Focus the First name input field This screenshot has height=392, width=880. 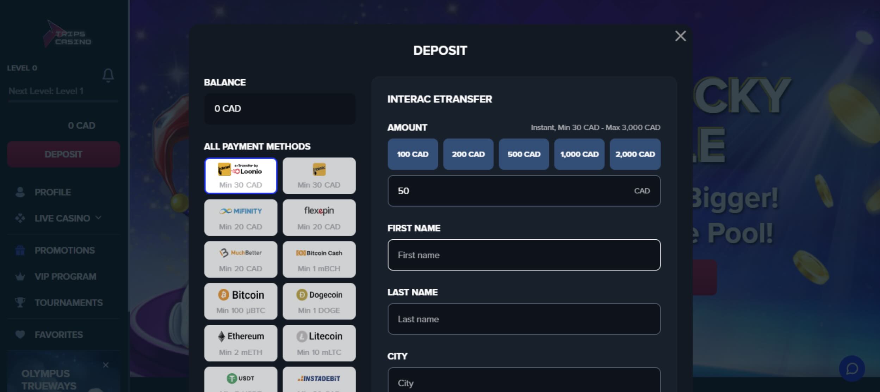[x=523, y=255]
